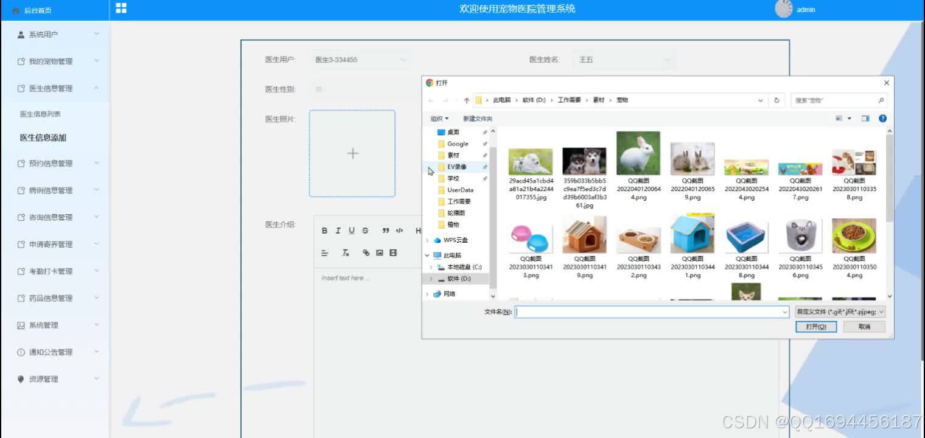This screenshot has width=925, height=438.
Task: Insert an image in the editor
Action: click(x=379, y=252)
